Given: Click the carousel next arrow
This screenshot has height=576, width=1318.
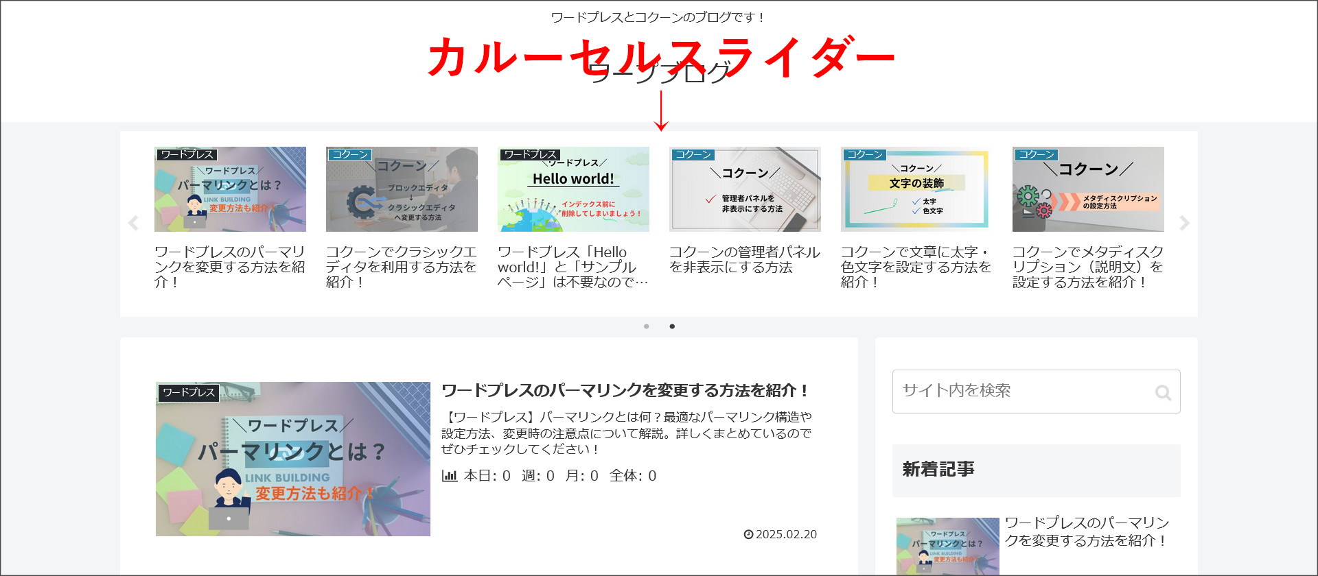Looking at the screenshot, I should (x=1184, y=223).
